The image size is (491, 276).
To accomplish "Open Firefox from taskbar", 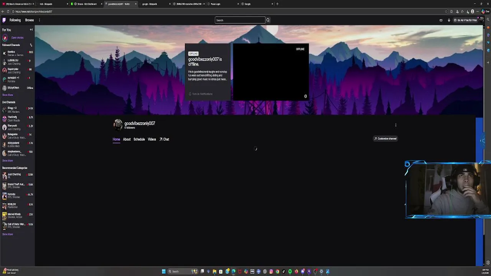I will pyautogui.click(x=296, y=271).
